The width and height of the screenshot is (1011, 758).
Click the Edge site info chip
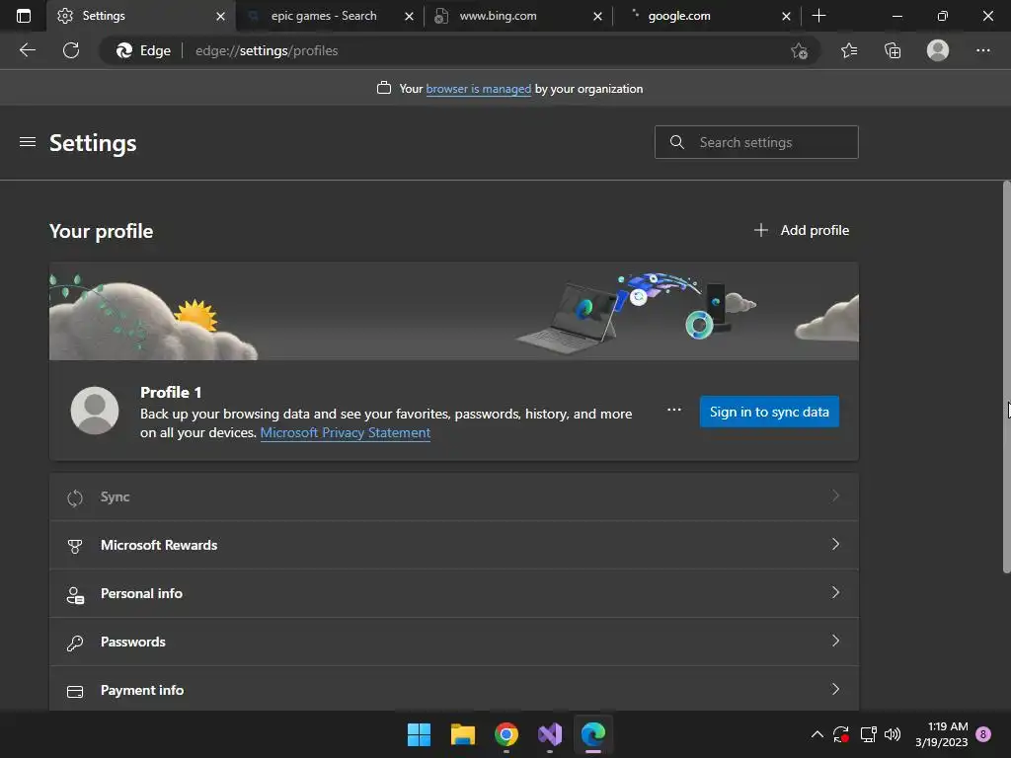tap(143, 50)
